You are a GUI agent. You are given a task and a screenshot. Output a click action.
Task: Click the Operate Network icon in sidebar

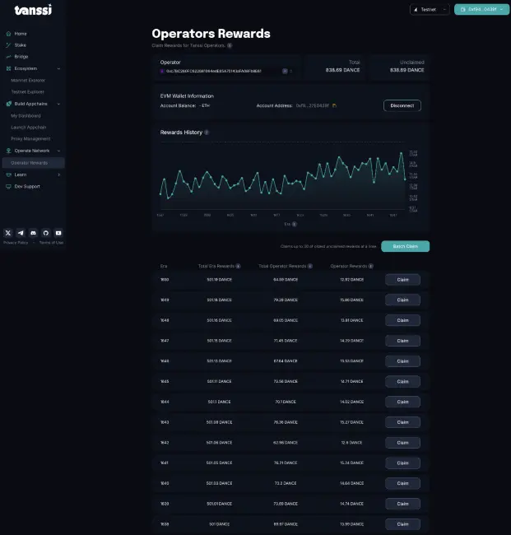click(x=8, y=151)
